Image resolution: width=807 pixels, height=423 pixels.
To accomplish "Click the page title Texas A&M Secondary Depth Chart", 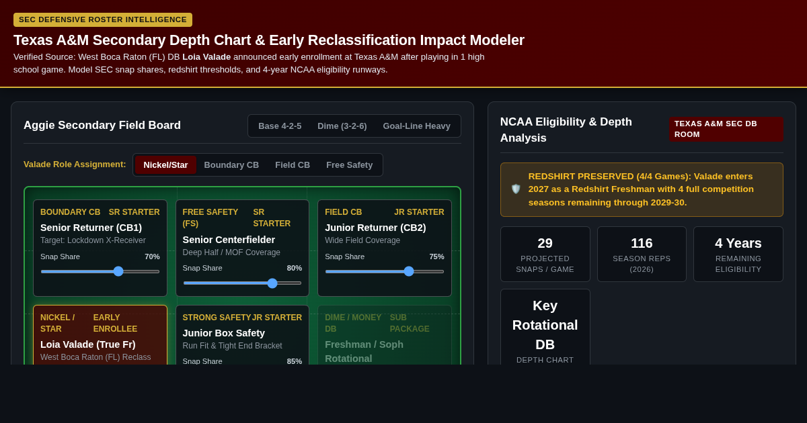I will [x=269, y=40].
